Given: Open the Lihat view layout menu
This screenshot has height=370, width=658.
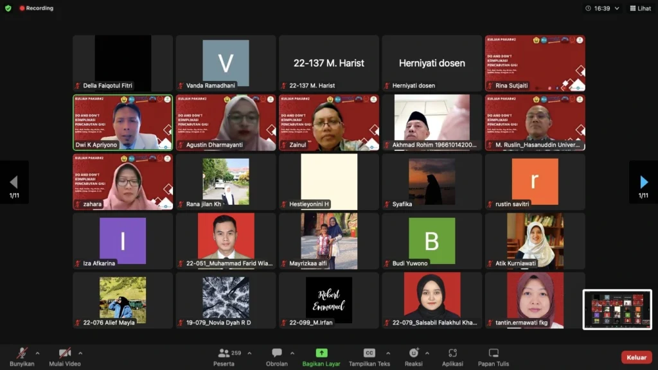Looking at the screenshot, I should [x=641, y=8].
